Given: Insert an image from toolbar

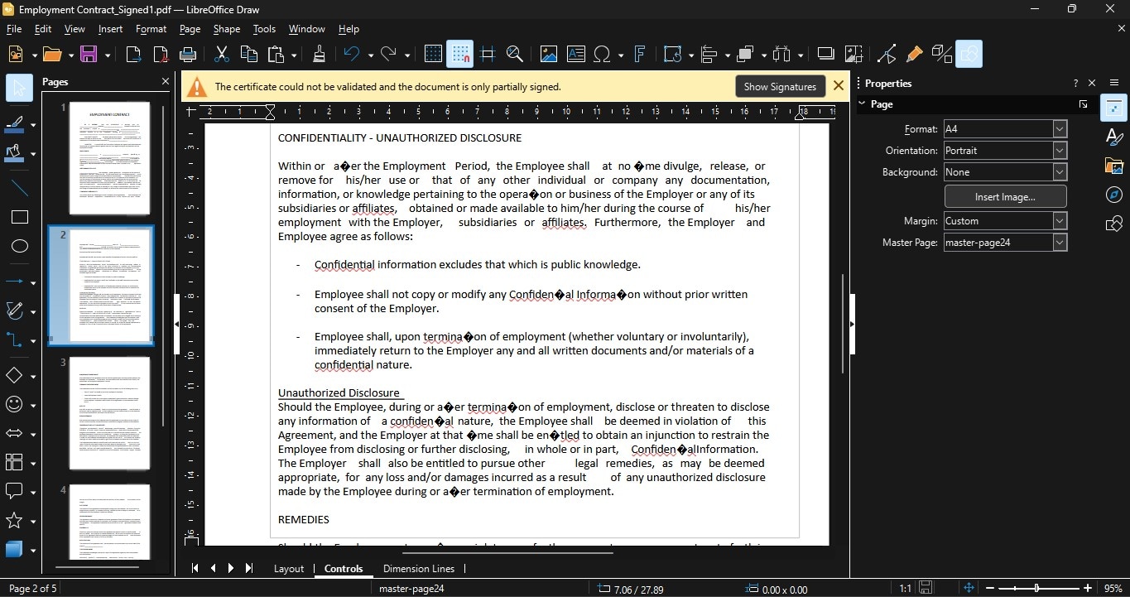Looking at the screenshot, I should pos(548,55).
